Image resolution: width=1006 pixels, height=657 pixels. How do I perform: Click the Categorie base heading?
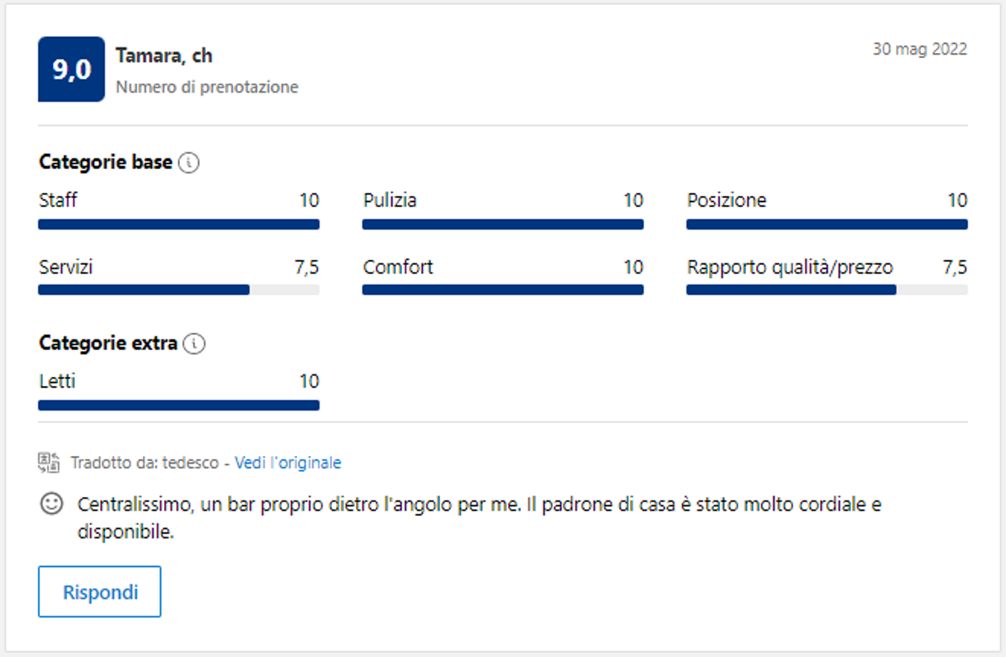[x=105, y=162]
